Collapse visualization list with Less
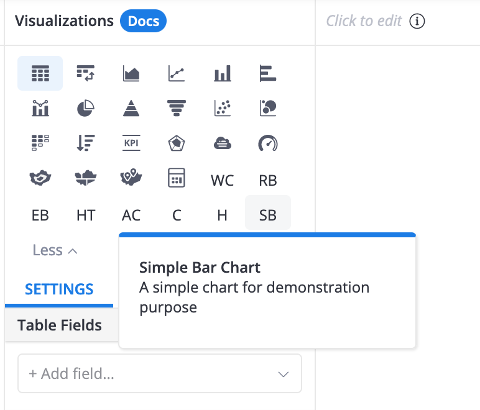 pos(55,250)
